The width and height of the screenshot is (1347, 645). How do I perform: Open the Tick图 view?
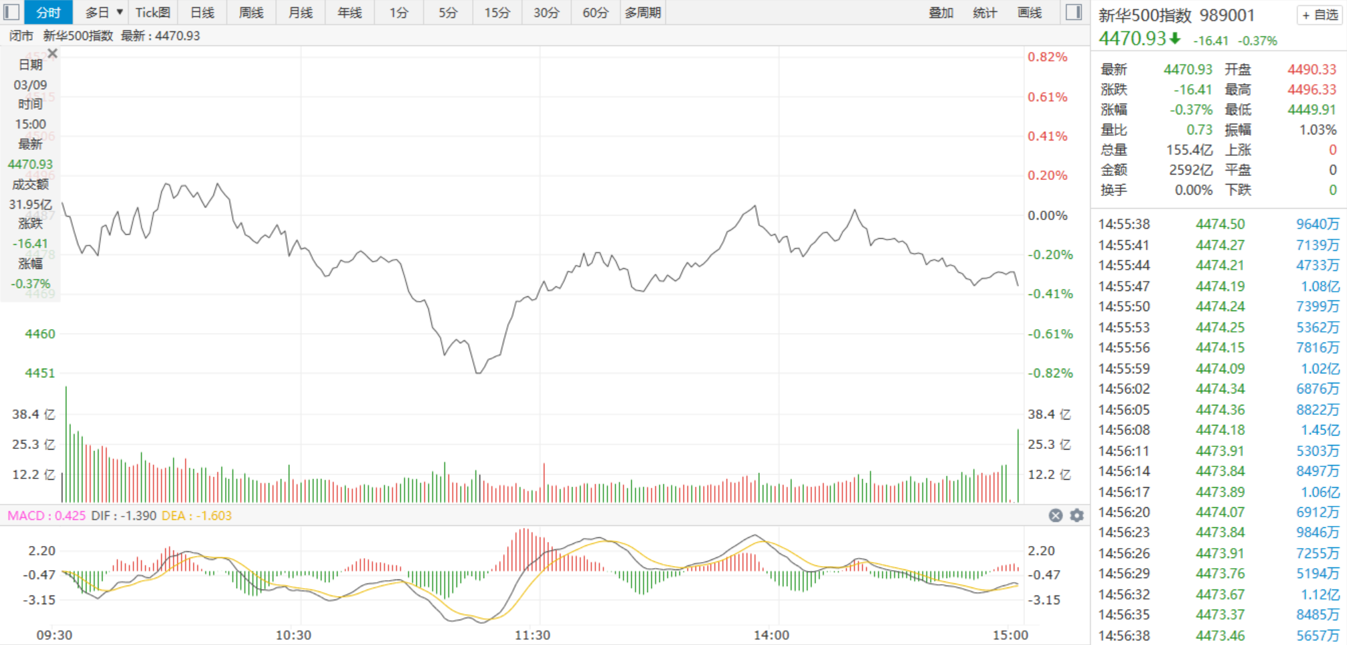153,12
